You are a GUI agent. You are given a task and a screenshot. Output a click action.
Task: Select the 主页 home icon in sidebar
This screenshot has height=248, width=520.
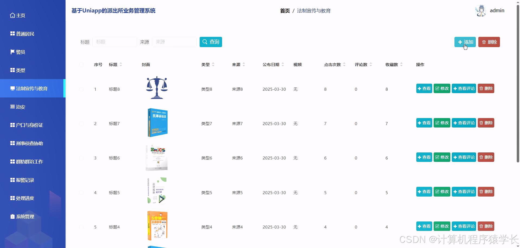(12, 15)
